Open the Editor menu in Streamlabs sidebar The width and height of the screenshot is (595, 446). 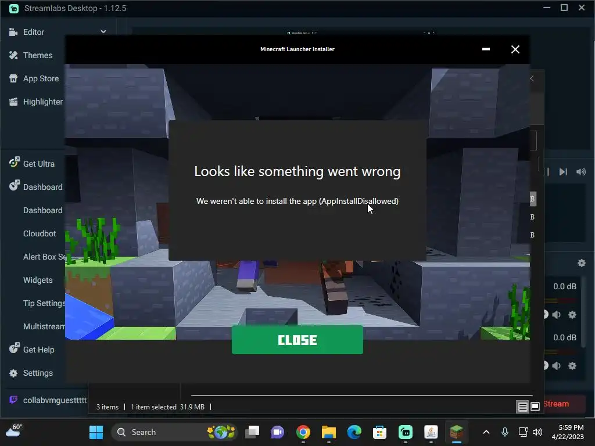33,32
